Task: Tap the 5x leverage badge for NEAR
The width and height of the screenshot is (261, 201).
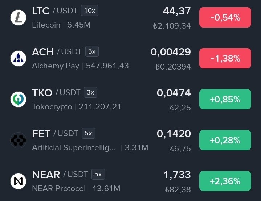Action: (x=98, y=174)
